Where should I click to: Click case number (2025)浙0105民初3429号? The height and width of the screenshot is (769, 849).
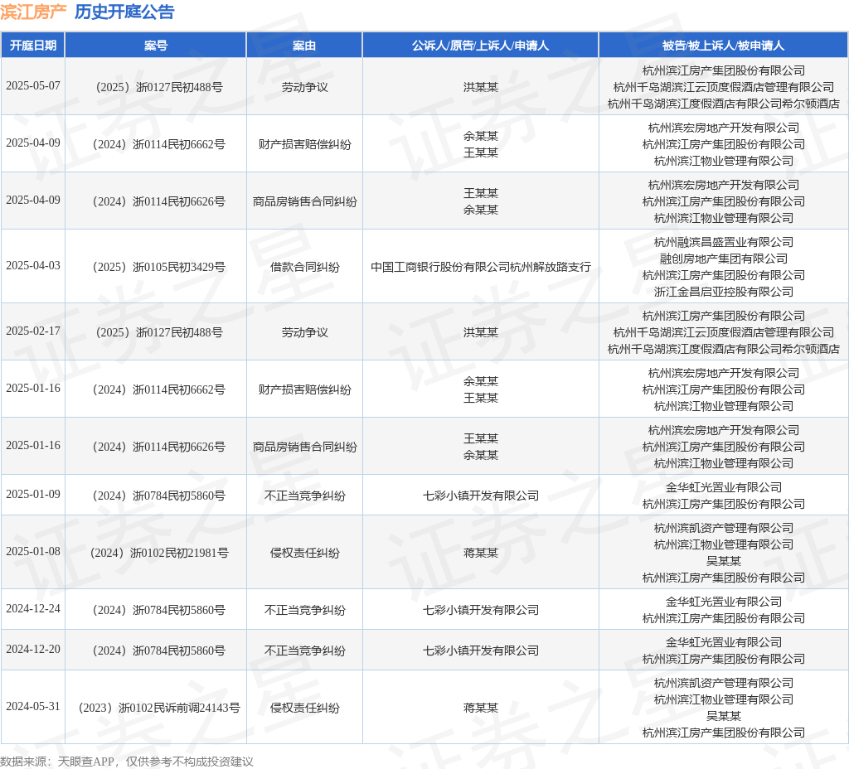[x=159, y=268]
